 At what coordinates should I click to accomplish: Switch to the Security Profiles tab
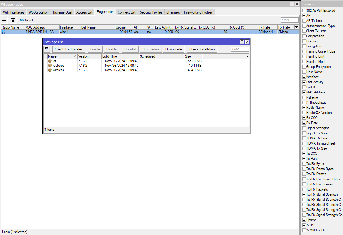pyautogui.click(x=151, y=12)
